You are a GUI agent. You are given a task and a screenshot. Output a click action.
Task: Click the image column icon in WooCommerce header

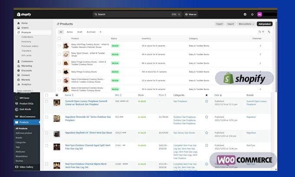57,95
